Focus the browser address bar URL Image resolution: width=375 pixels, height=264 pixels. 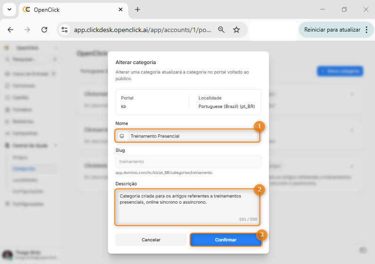coord(142,30)
